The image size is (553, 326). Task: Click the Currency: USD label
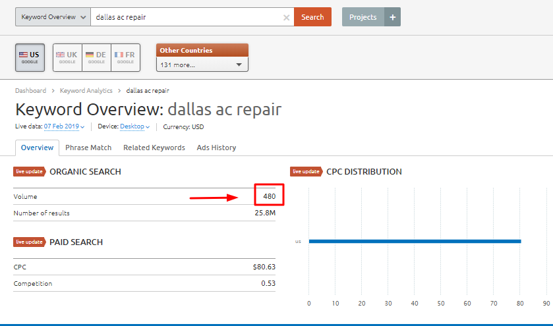coord(183,127)
